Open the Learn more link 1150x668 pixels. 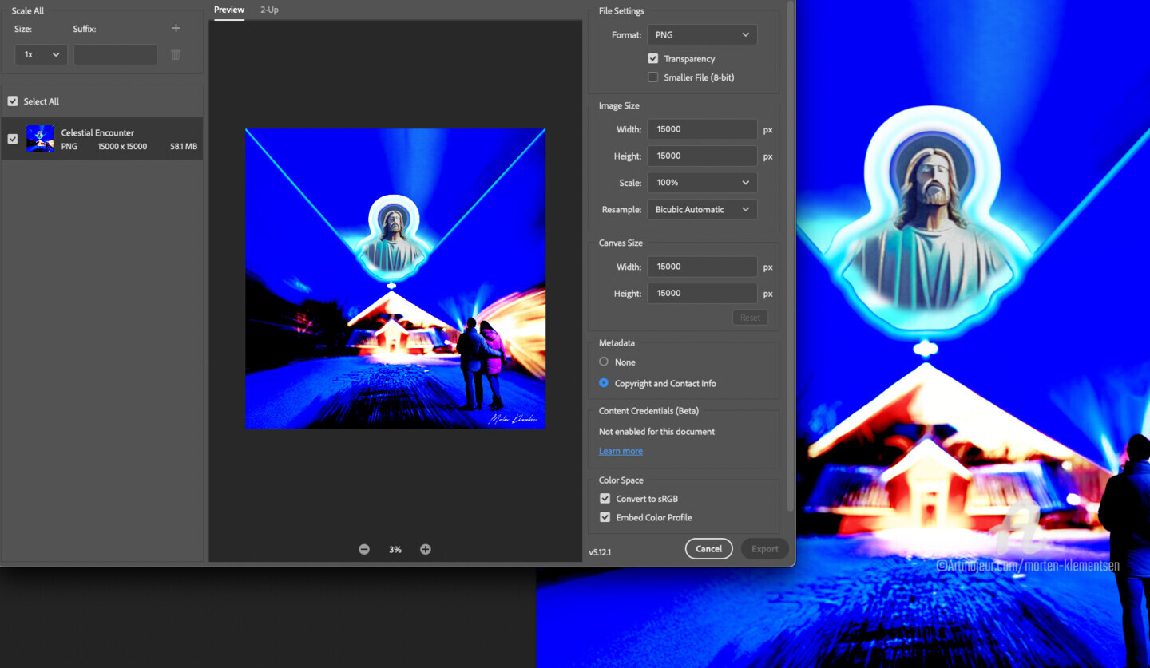tap(621, 452)
